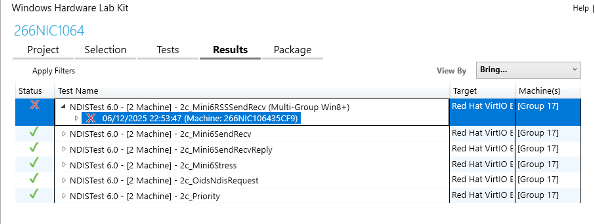The image size is (595, 224).
Task: Click red X icon beside 06/12/2025 run entry
Action: [x=91, y=118]
